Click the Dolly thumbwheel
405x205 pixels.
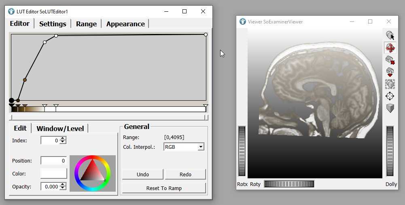tap(390, 151)
